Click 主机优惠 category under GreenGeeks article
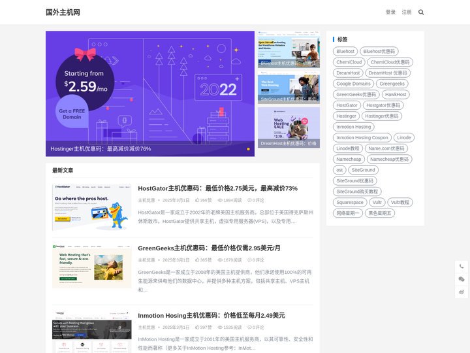This screenshot has height=353, width=470. tap(146, 260)
